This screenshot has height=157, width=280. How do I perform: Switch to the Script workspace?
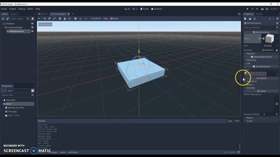click(x=144, y=9)
